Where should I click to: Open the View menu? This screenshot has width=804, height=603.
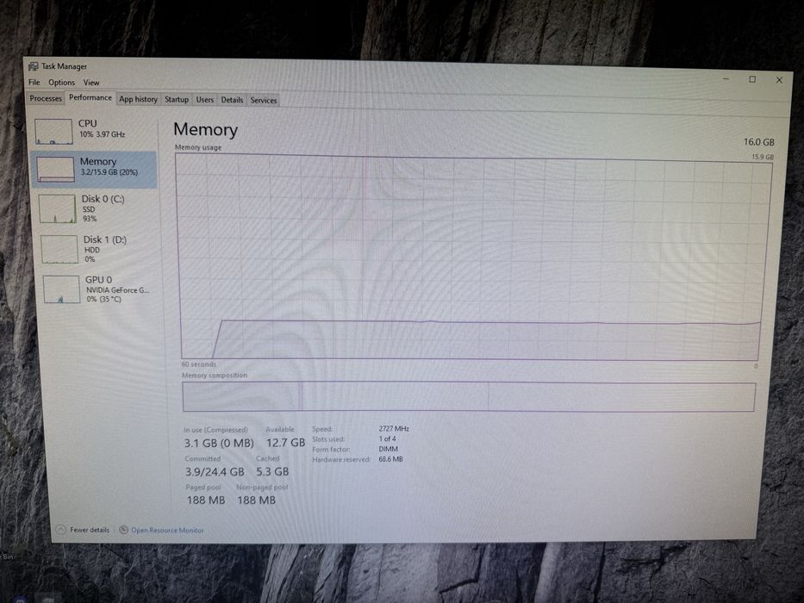[91, 83]
